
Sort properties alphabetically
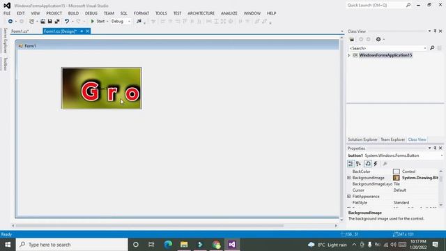[x=359, y=164]
